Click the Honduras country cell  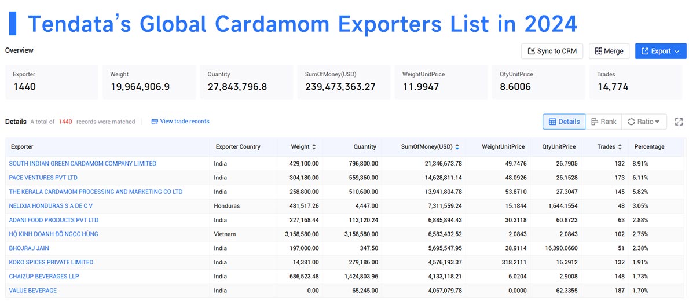[x=227, y=205]
